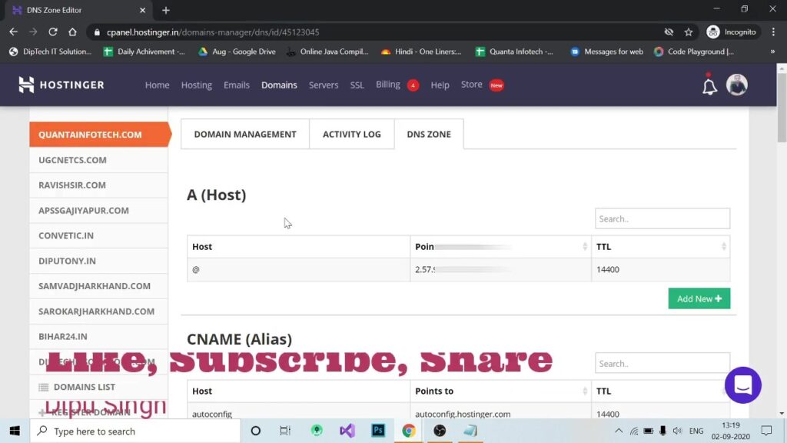Show more bookmarks chevron
Screen dimensions: 787x443
(772, 52)
